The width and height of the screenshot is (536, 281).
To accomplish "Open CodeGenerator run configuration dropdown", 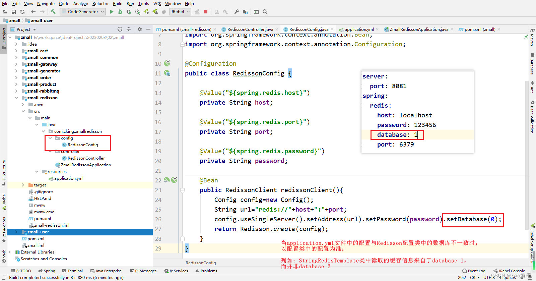I will pos(83,12).
